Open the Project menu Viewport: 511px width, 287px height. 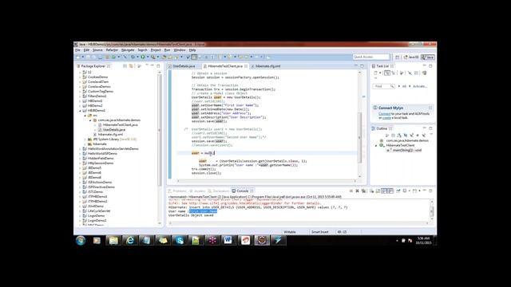coord(156,50)
